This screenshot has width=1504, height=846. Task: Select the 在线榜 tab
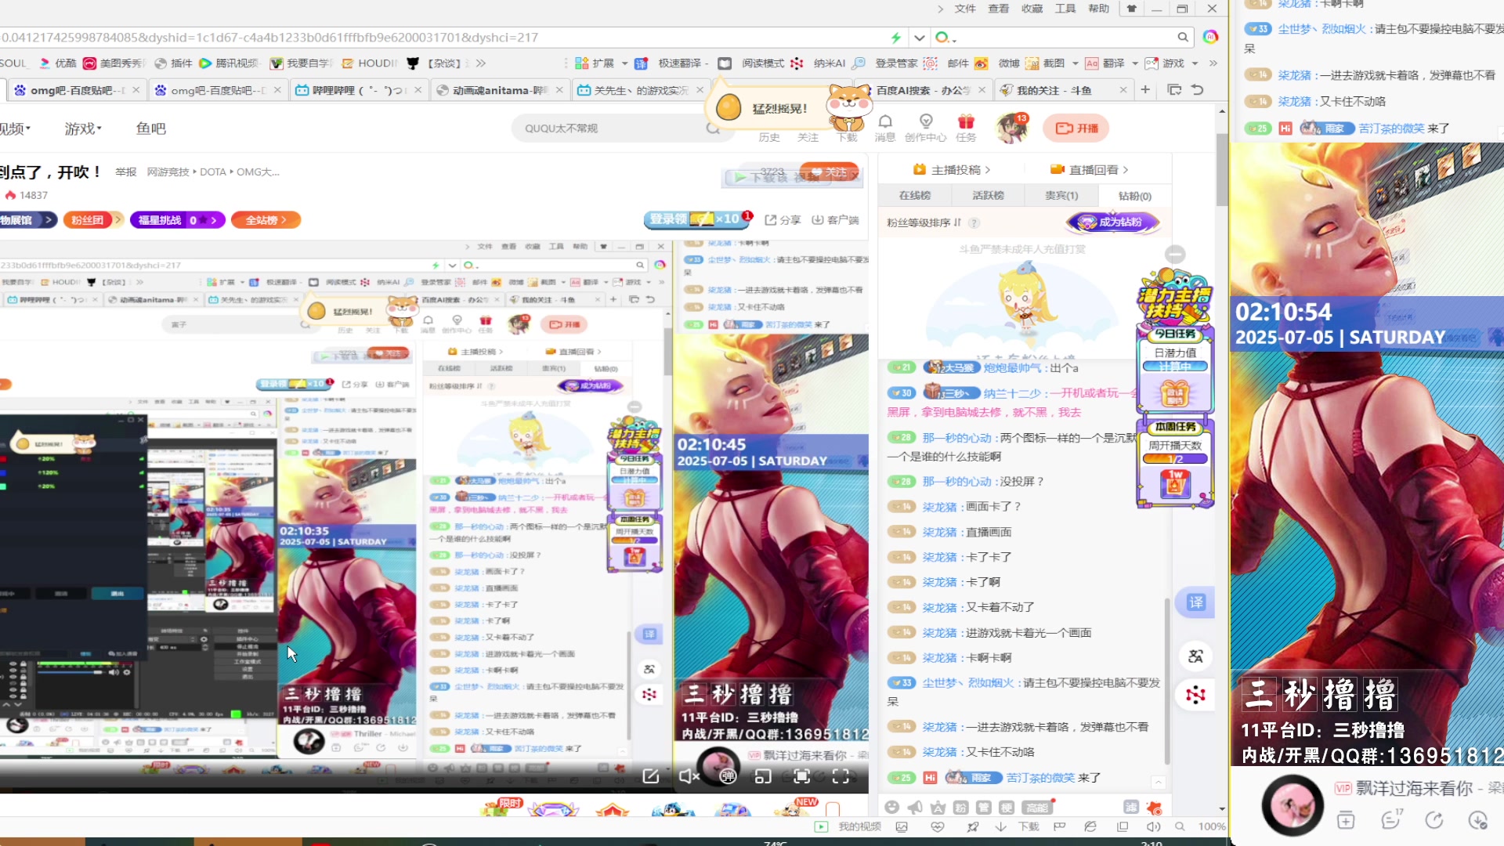pyautogui.click(x=914, y=196)
